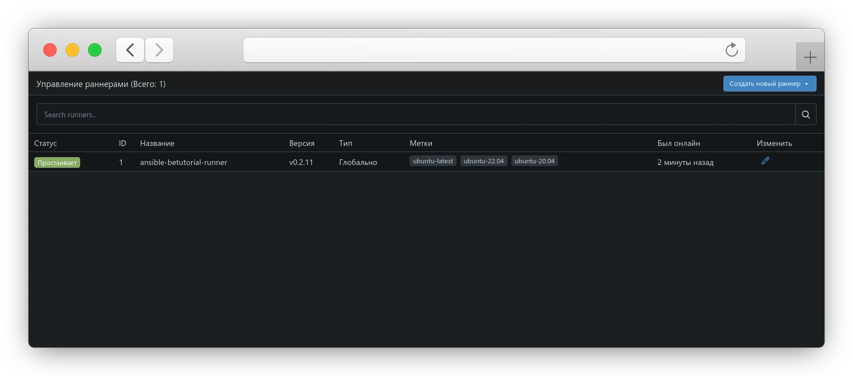The width and height of the screenshot is (853, 376).
Task: Click the 'Метки' column header
Action: coord(421,143)
